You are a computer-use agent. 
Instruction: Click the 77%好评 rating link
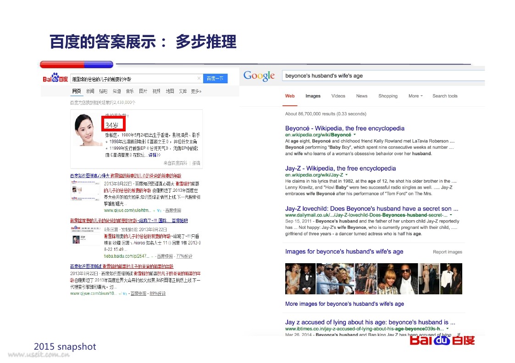click(x=184, y=256)
